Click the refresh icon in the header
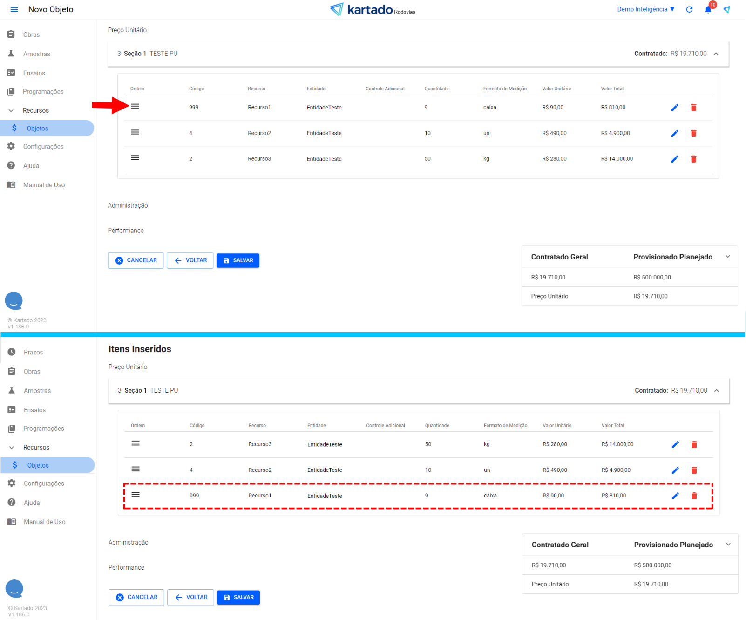The width and height of the screenshot is (746, 620). coord(689,9)
